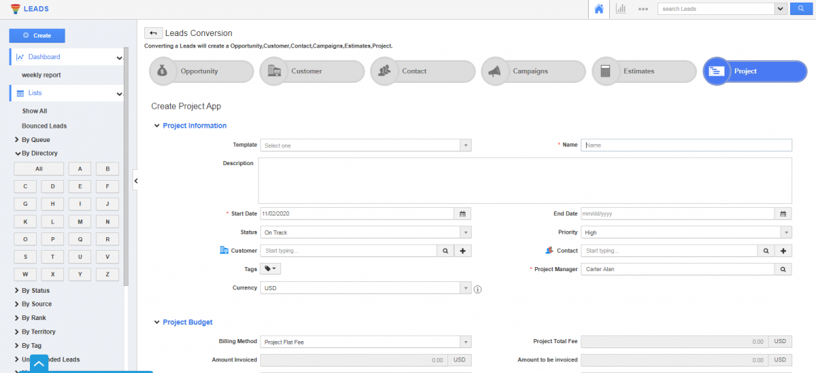Click the project Name input field
This screenshot has width=816, height=373.
coord(686,145)
